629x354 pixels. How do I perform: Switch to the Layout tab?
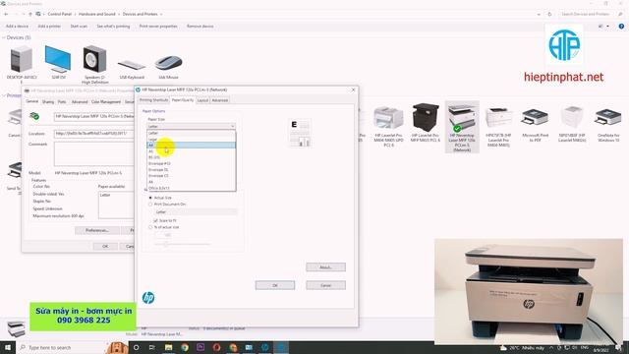point(202,100)
